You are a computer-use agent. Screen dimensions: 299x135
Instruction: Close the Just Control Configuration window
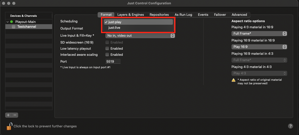tap(4, 3)
